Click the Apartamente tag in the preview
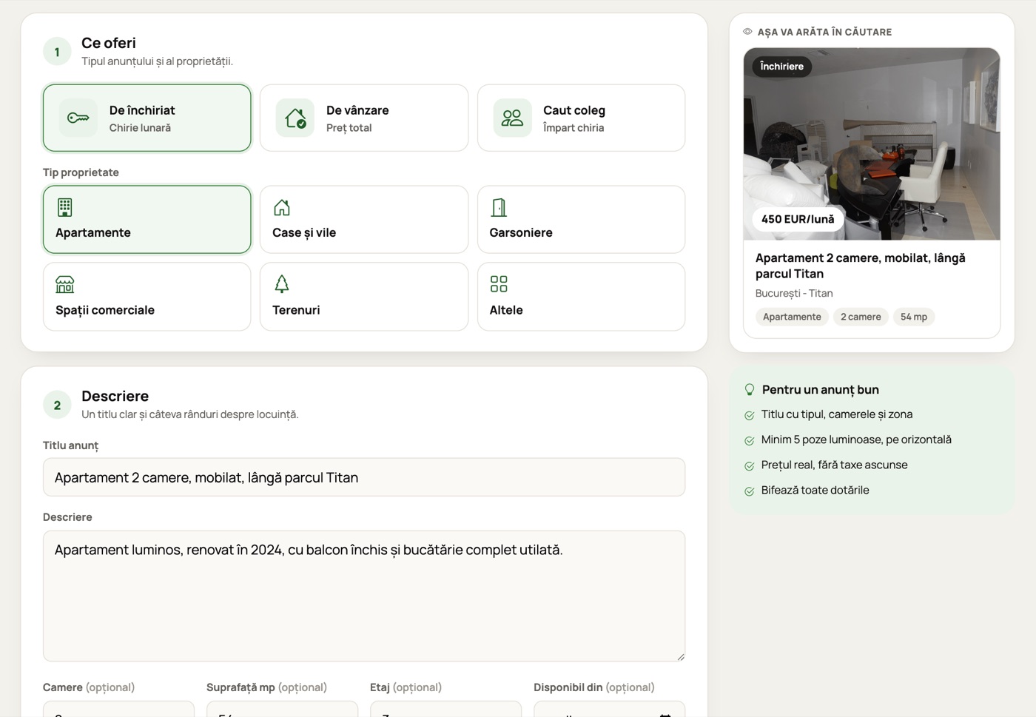 (x=792, y=317)
